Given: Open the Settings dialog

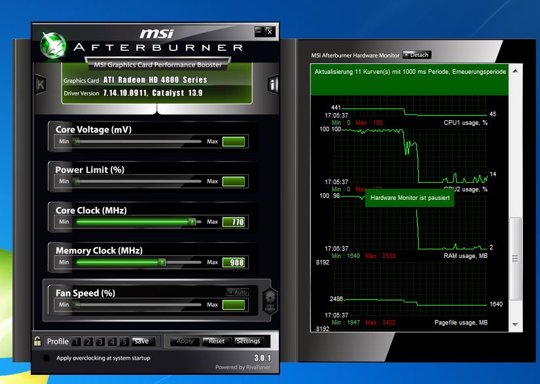Looking at the screenshot, I should [x=247, y=341].
